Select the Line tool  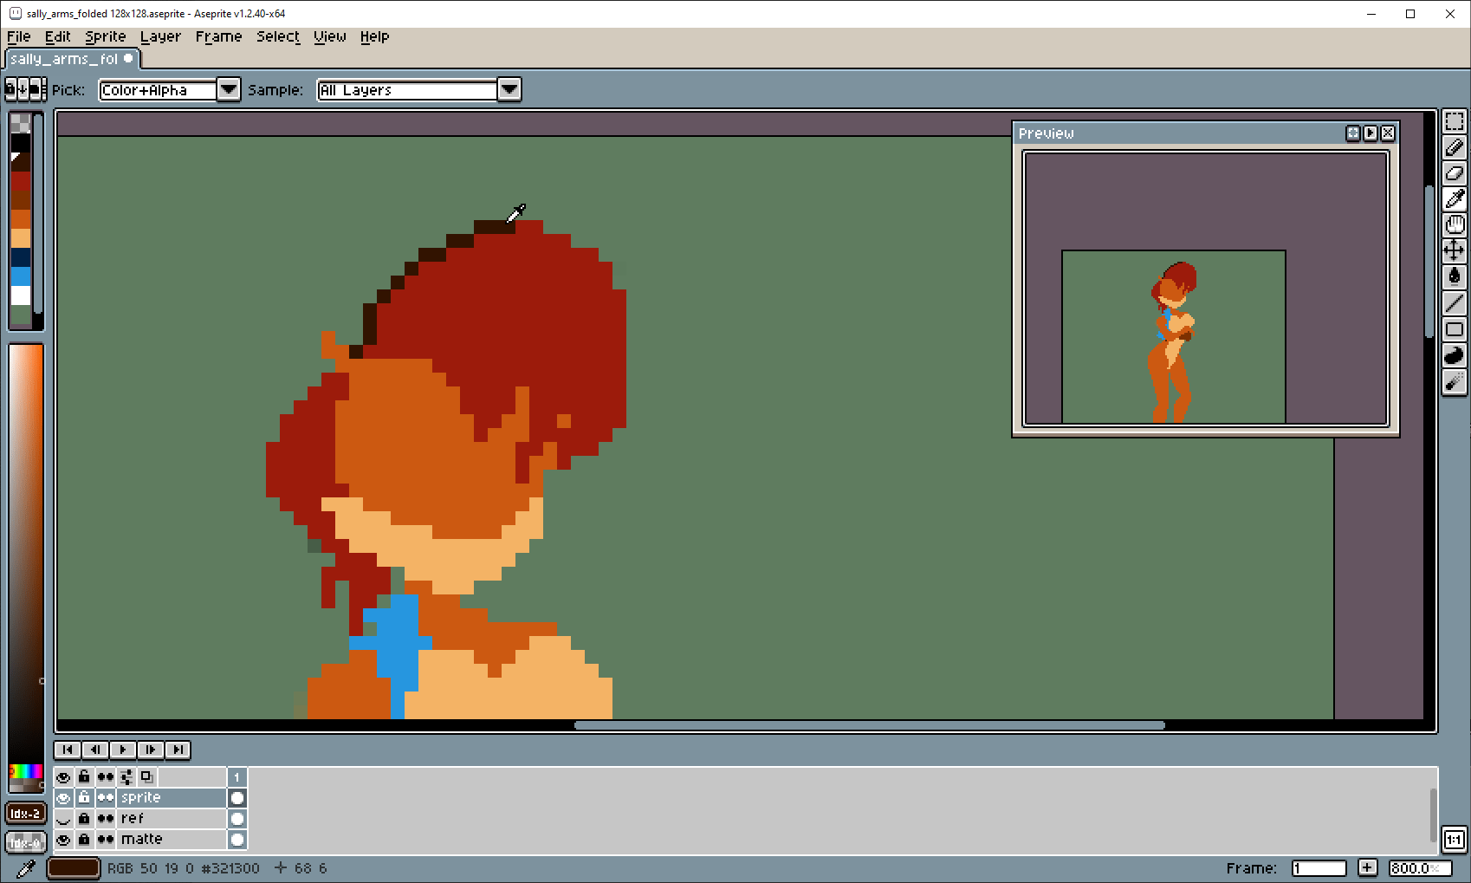[x=1455, y=303]
